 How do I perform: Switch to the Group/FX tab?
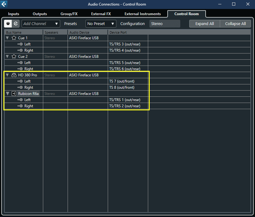coord(69,14)
